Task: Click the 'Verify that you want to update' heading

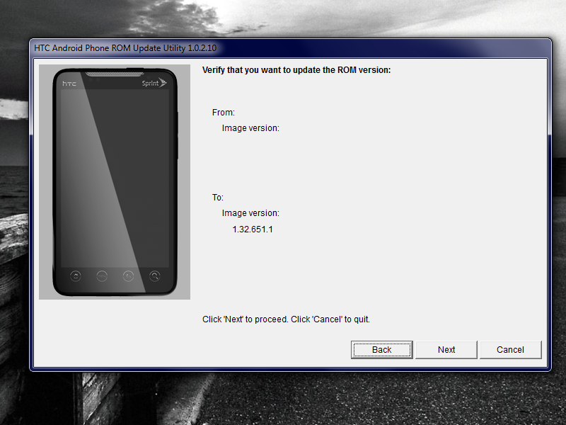Action: pyautogui.click(x=296, y=70)
